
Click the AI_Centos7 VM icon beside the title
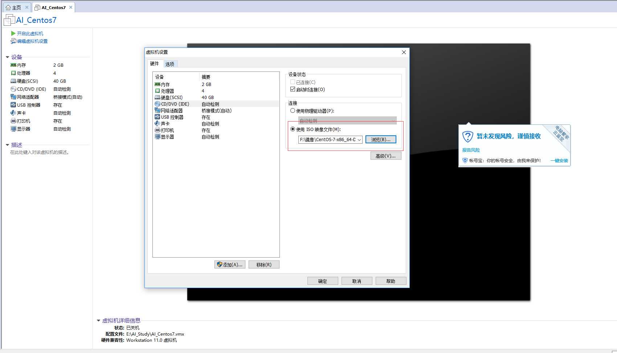tap(9, 20)
